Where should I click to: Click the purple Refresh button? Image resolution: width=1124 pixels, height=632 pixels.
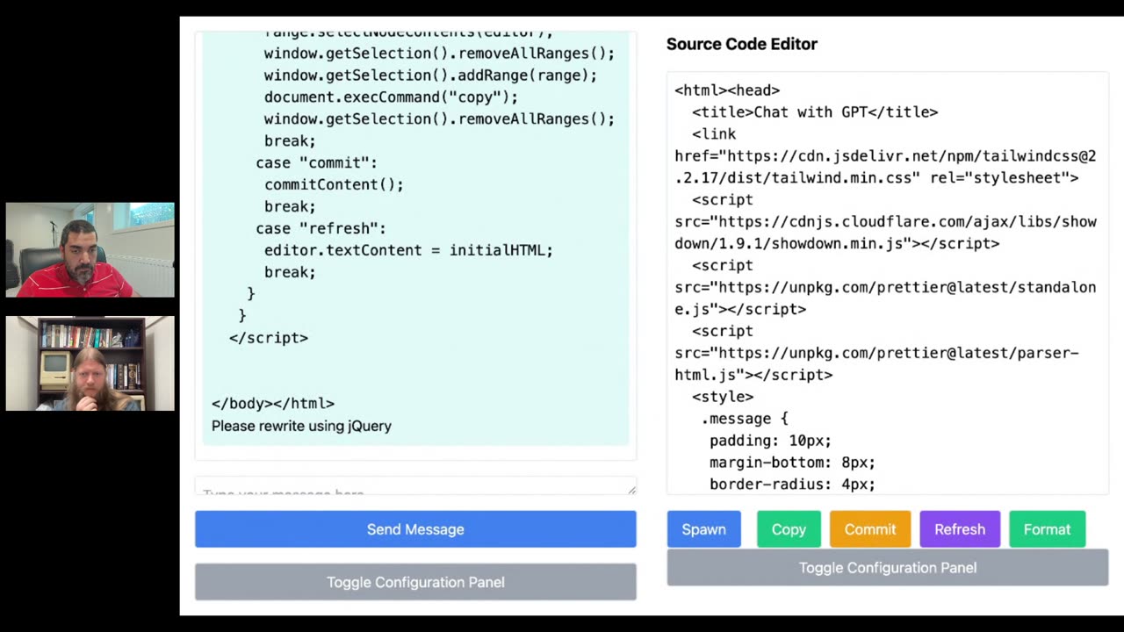tap(960, 529)
